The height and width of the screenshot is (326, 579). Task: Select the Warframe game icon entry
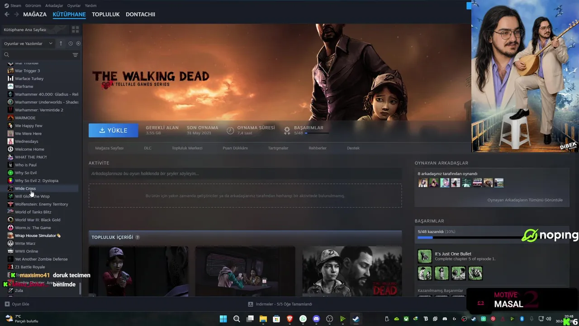tap(10, 86)
